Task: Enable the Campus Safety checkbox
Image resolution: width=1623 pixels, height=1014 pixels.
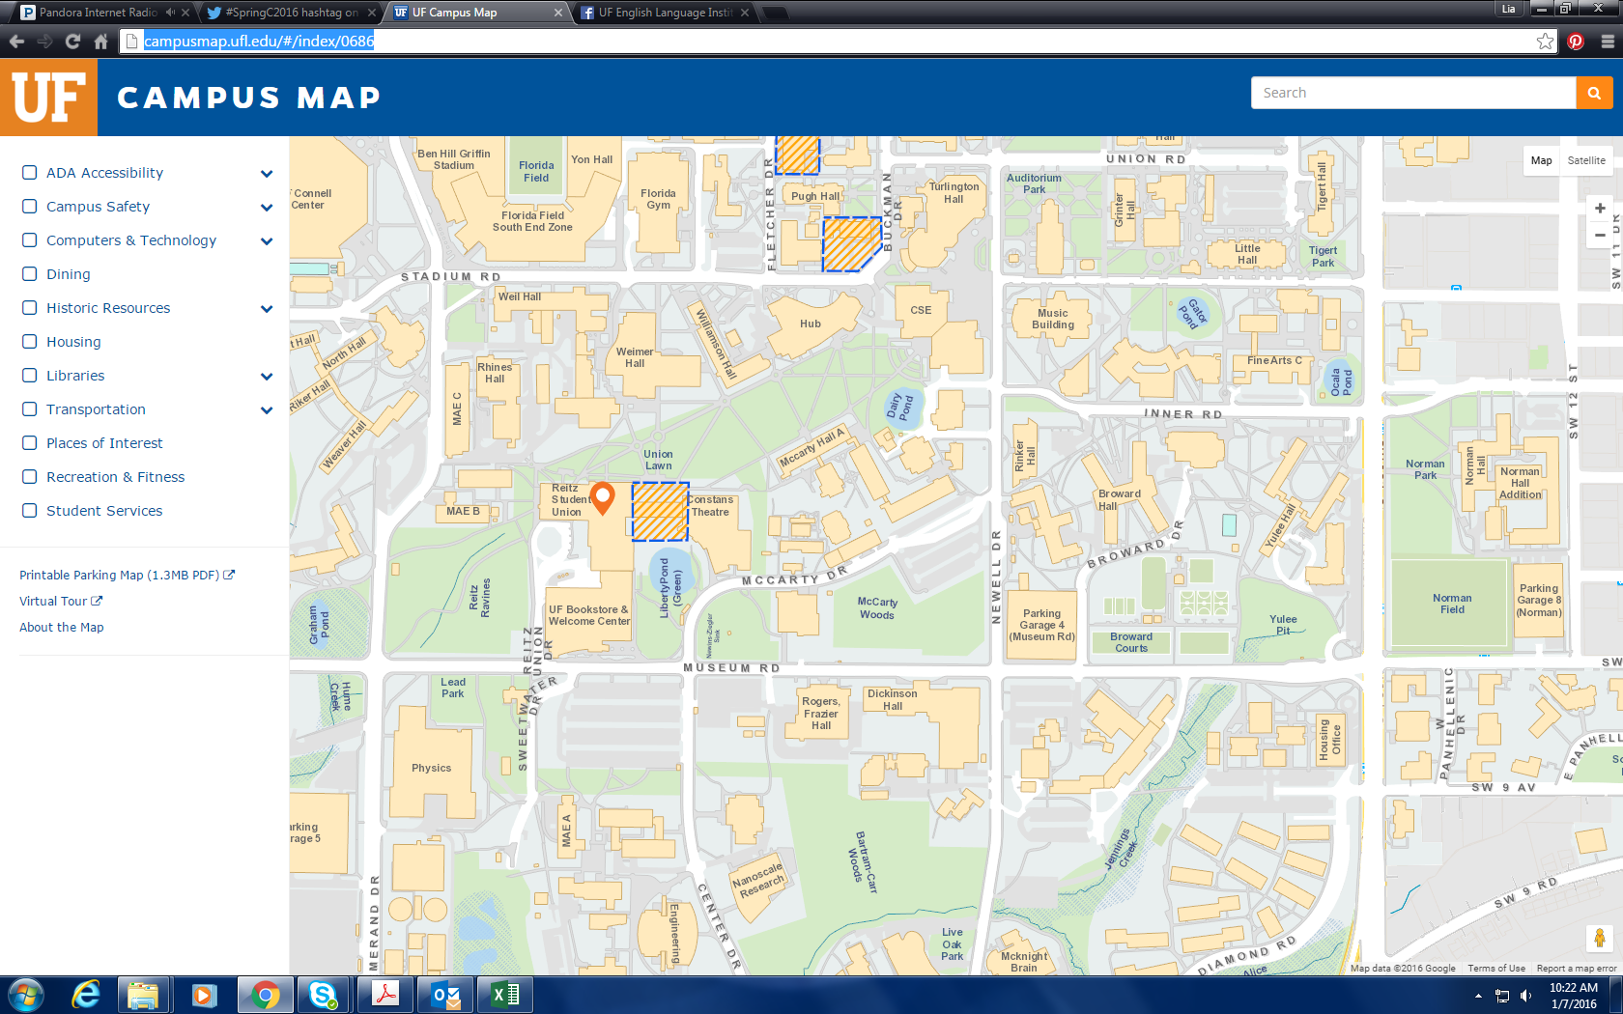Action: pos(30,207)
